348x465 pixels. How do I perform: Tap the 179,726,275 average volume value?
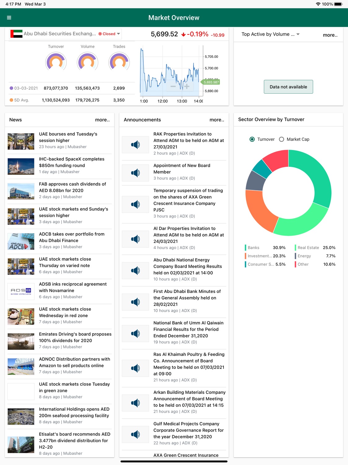tap(87, 100)
